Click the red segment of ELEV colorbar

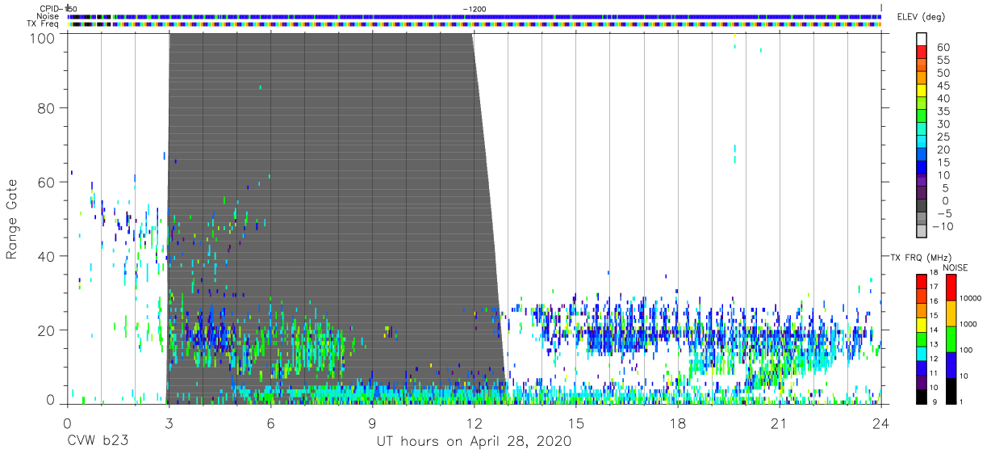click(x=922, y=51)
